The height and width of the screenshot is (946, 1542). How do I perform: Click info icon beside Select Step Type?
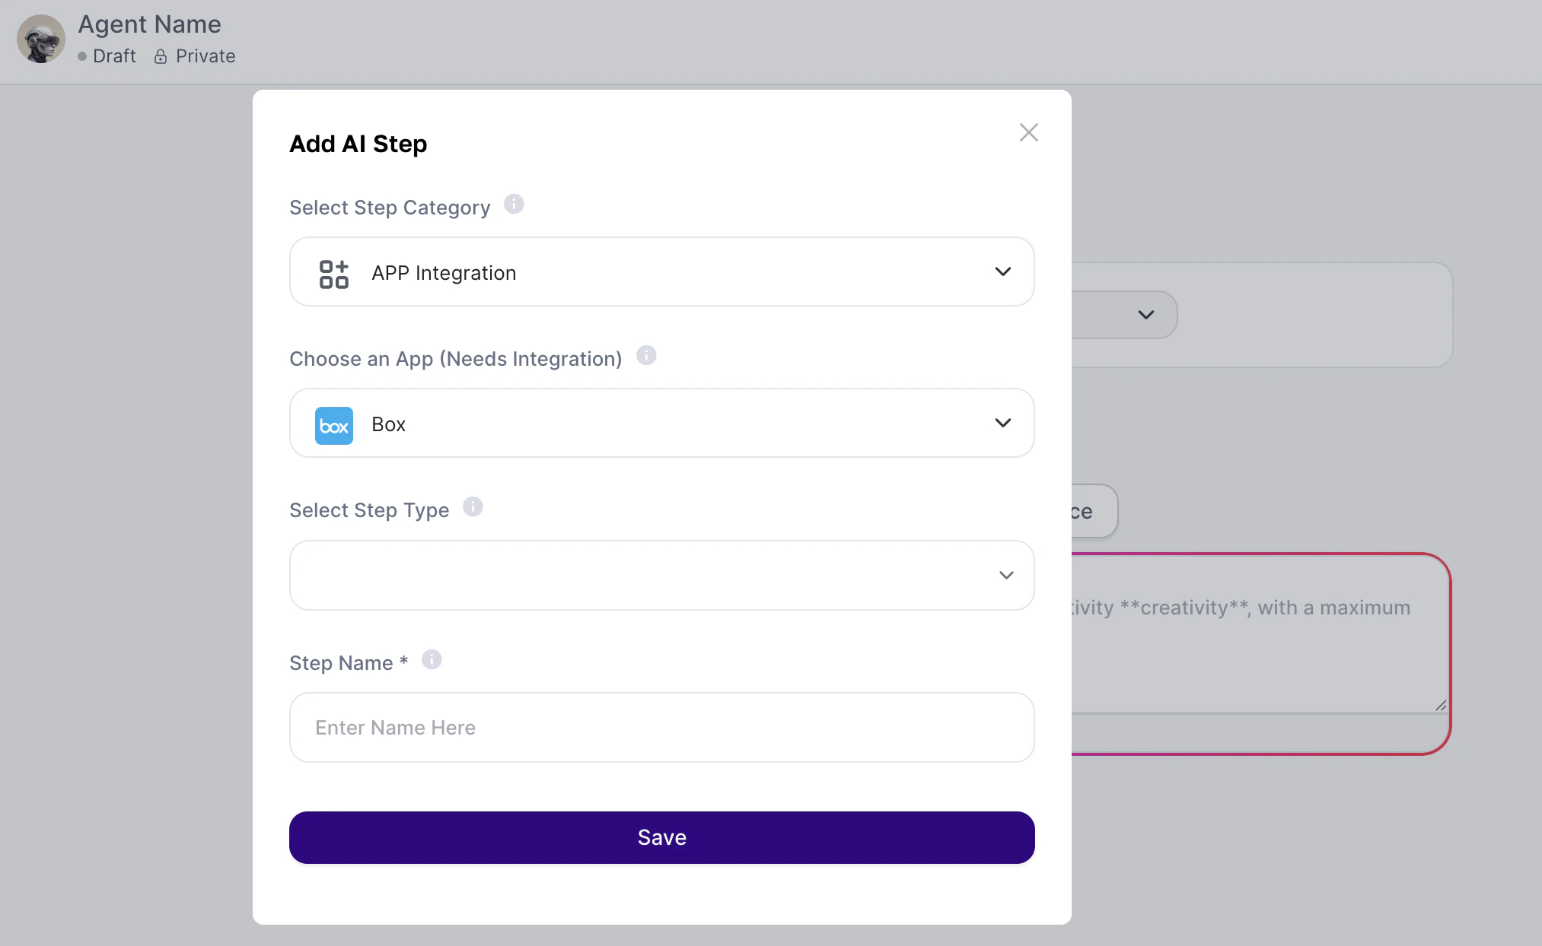coord(473,507)
